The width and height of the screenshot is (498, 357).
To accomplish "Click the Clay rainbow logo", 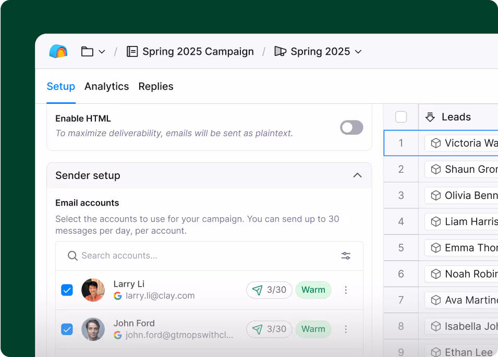I will (58, 51).
